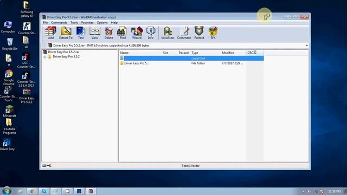
Task: Open Counter-Str... 1.6 LH 2013 shortcut
Action: pyautogui.click(x=26, y=80)
